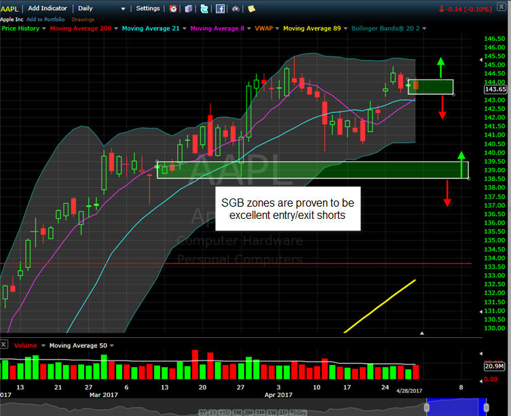This screenshot has width=511, height=416.
Task: Click Add to Portfolio link
Action: pos(45,19)
